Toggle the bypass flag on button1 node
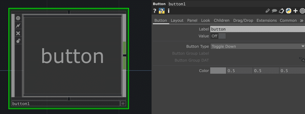The height and width of the screenshot is (114, 305). coord(18,33)
